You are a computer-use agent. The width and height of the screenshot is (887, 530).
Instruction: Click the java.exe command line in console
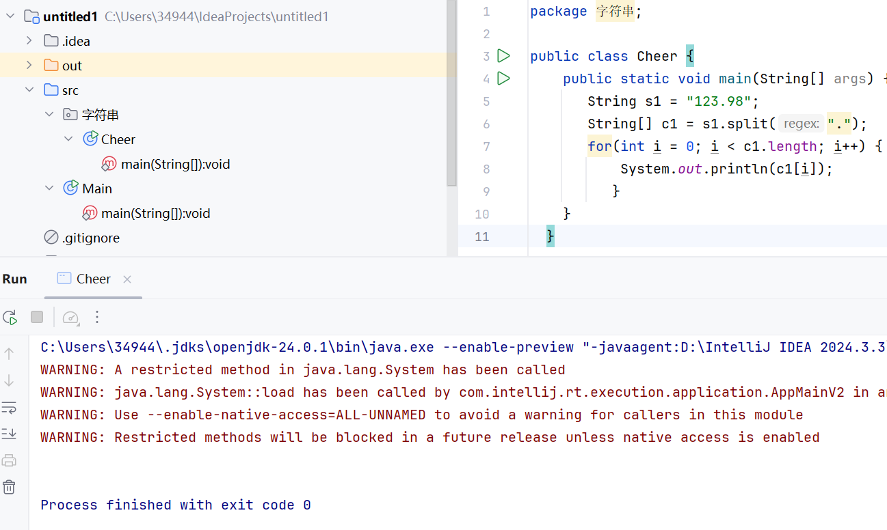[464, 347]
